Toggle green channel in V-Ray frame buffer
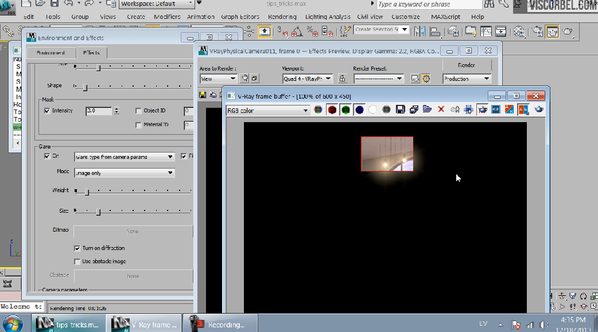Viewport: 598px width, 332px height. click(x=346, y=110)
